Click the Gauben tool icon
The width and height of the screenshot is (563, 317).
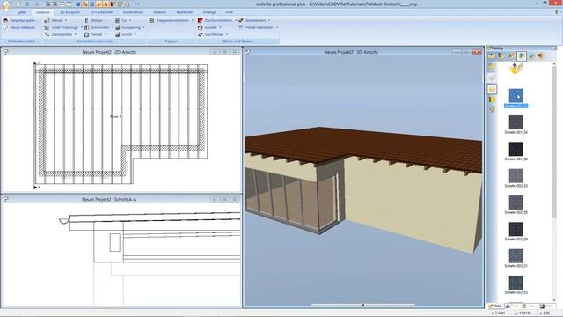(x=201, y=27)
